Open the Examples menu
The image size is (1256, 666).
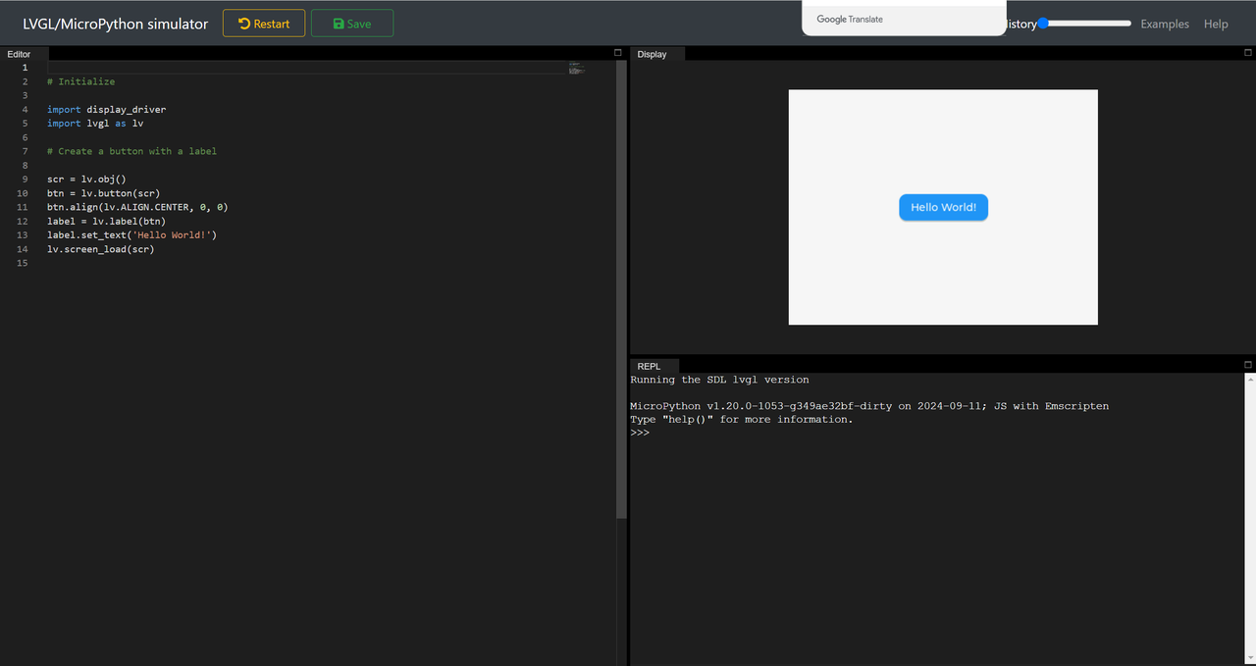(1164, 24)
